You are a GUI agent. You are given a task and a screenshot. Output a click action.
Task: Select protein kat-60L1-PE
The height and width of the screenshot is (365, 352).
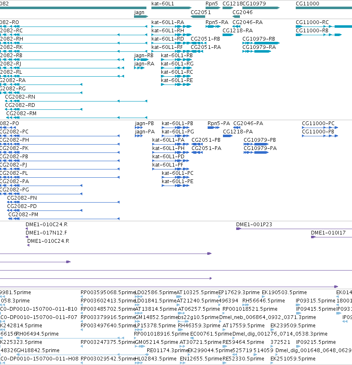175,186
